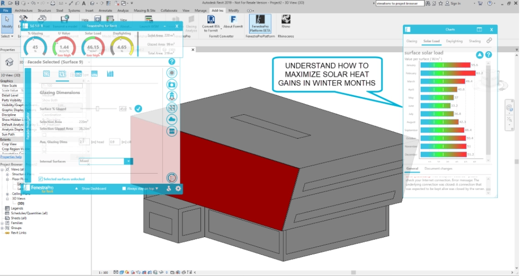
Task: Expand Views (all) in Project Browser
Action: click(2, 169)
